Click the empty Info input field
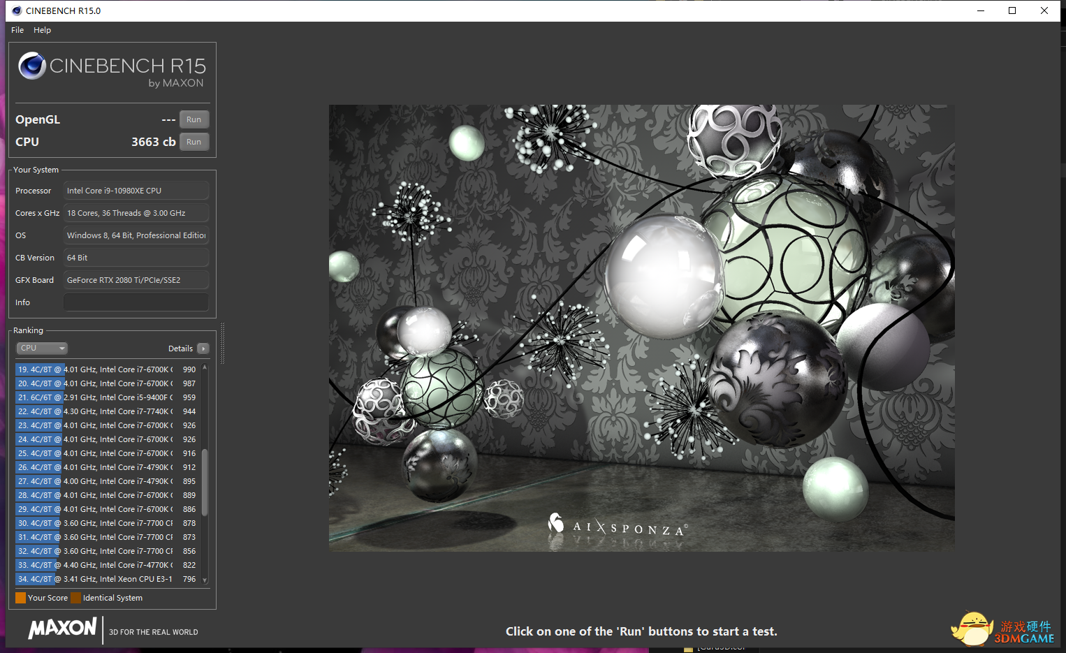The height and width of the screenshot is (653, 1066). click(x=136, y=302)
